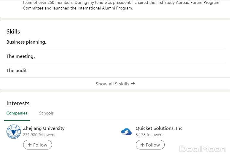Screen dimensions: 230x156
Task: Click the DealMoon watermark
Action: (x=203, y=149)
